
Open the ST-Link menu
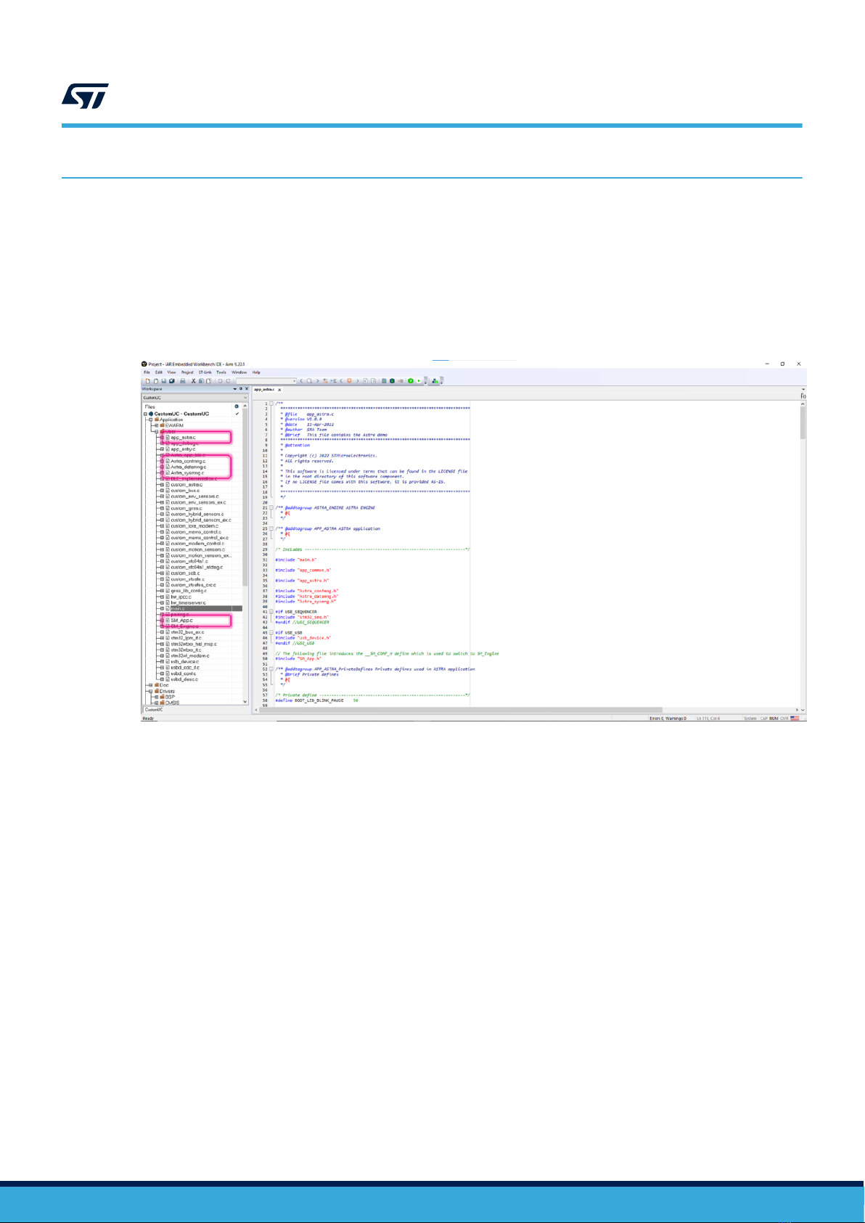click(x=205, y=372)
